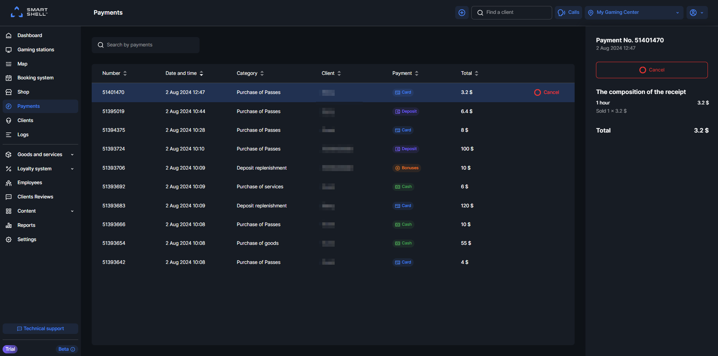Focus the Search by payments field
Screen dimensions: 718x356
(146, 45)
